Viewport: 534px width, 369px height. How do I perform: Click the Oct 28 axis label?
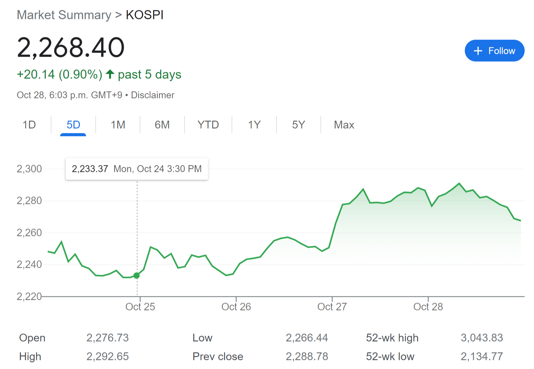pos(428,307)
